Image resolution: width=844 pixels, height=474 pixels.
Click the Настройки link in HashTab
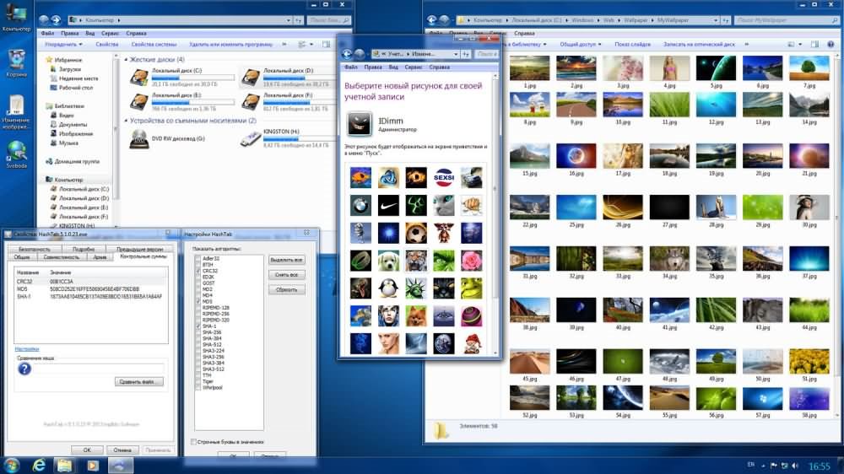26,348
